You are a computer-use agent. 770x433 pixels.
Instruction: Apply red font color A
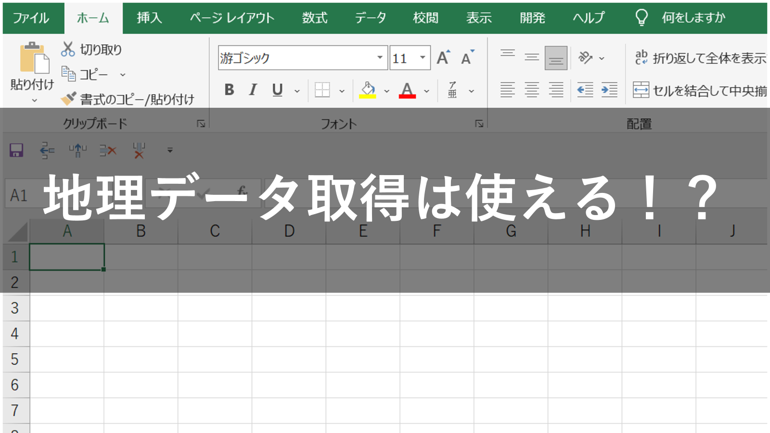coord(407,90)
